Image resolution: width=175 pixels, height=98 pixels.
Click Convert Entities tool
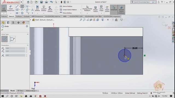click(x=44, y=8)
